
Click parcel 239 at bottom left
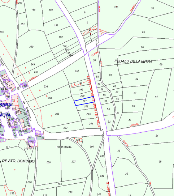(x=12, y=193)
